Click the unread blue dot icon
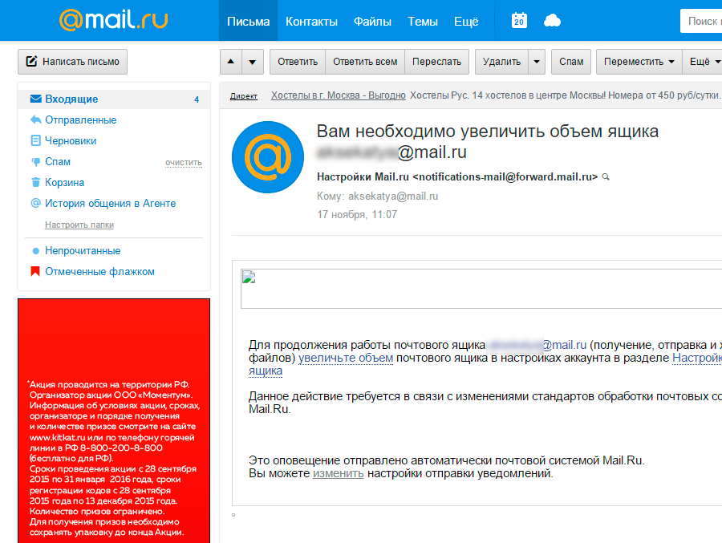 (35, 251)
